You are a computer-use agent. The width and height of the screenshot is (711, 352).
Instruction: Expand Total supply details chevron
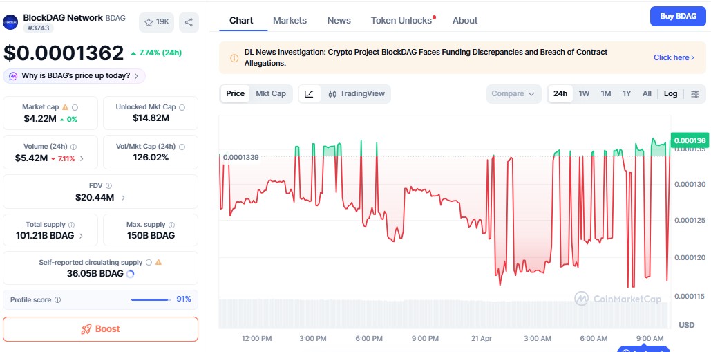81,236
